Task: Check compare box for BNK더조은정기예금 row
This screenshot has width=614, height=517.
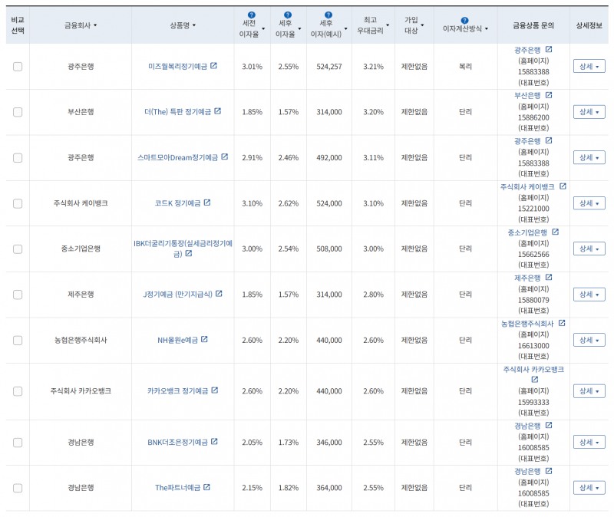Action: [x=18, y=443]
